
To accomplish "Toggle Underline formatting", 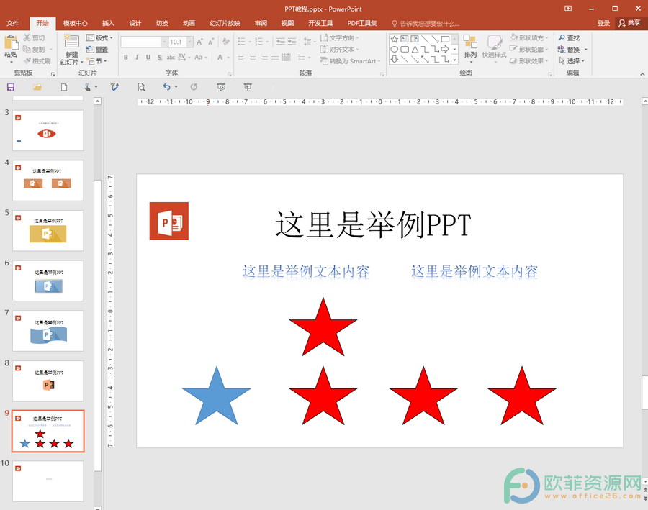I will coord(148,58).
